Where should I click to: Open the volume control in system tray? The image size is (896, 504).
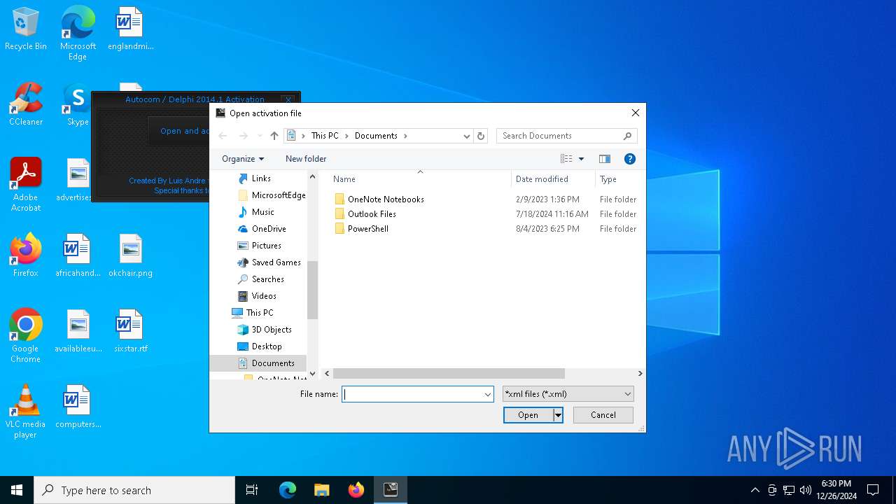point(806,490)
